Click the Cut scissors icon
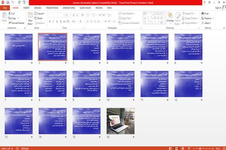The width and height of the screenshot is (226, 150). [10, 14]
